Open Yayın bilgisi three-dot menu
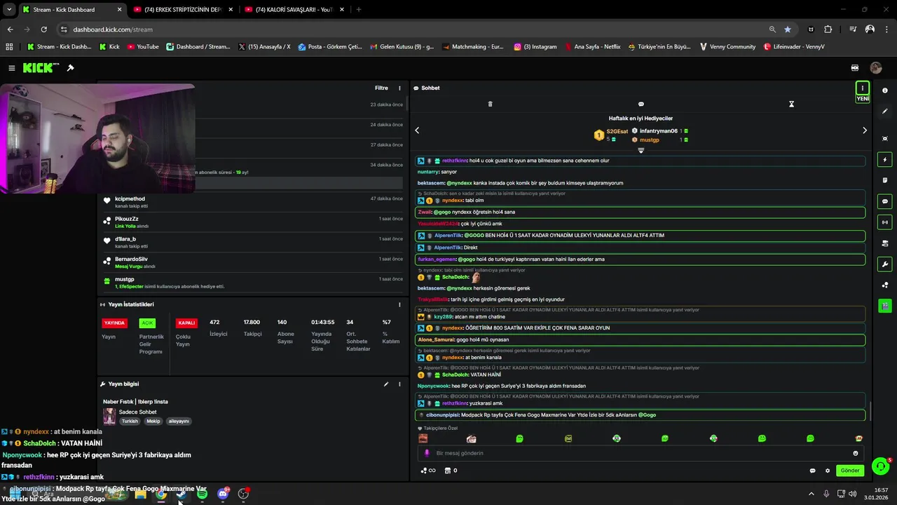Viewport: 897px width, 505px height. (x=399, y=384)
